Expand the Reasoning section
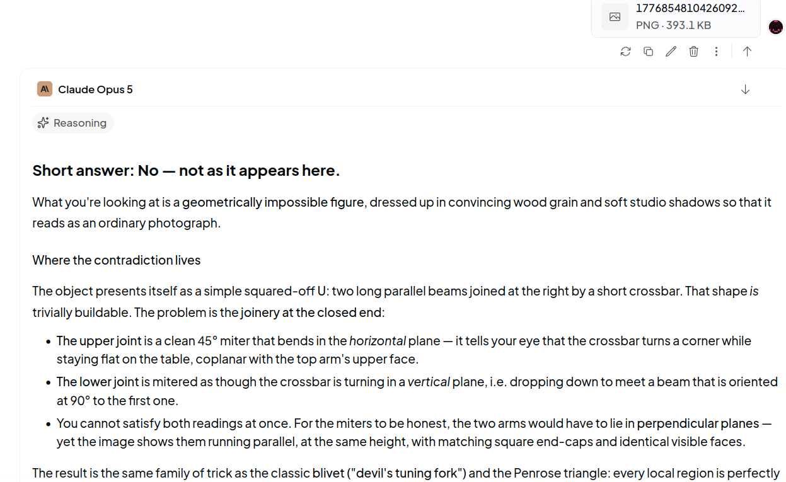Viewport: 786px width, 482px height. click(x=73, y=123)
